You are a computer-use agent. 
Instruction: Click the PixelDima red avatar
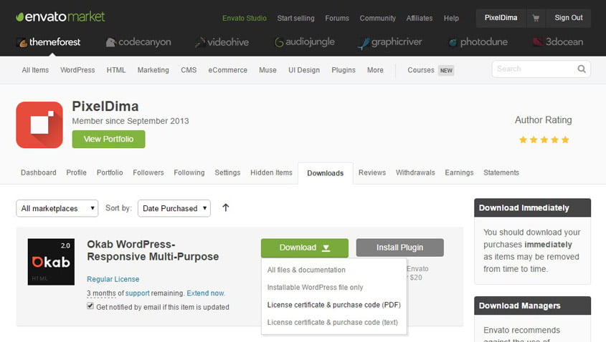click(x=39, y=125)
